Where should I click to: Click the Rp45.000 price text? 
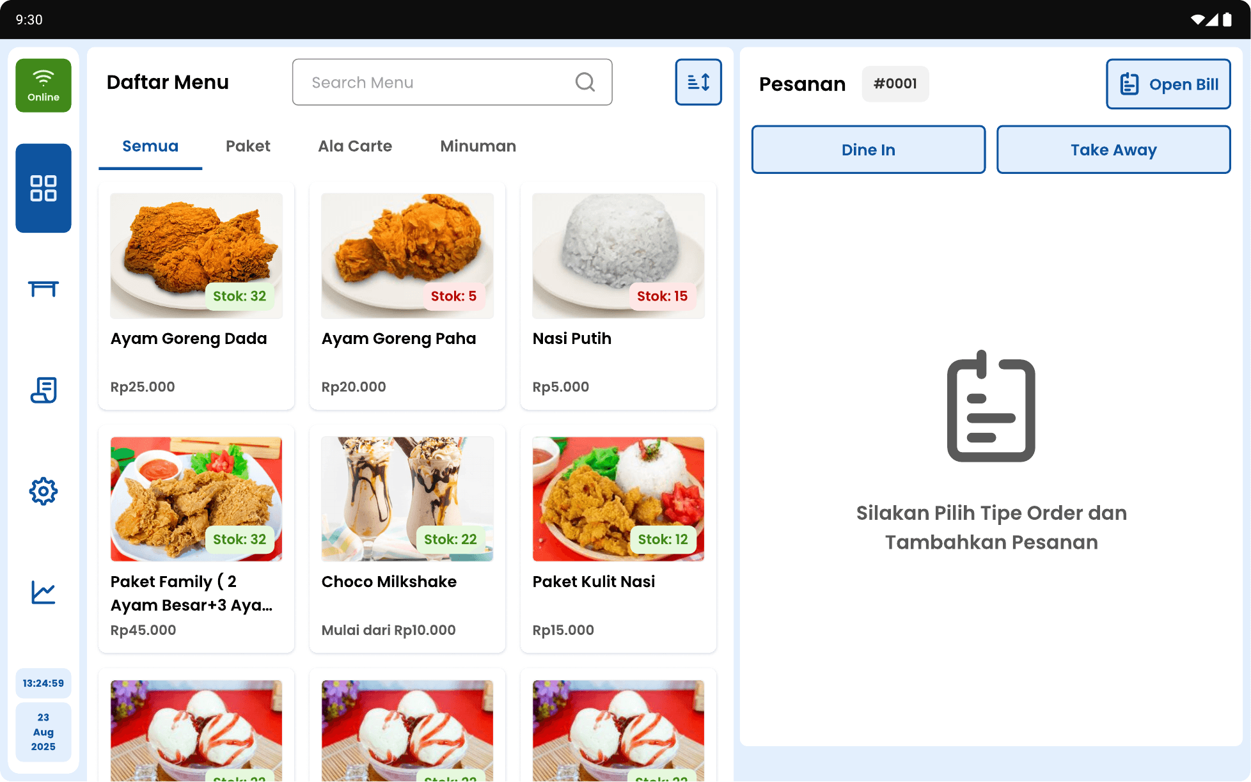pyautogui.click(x=143, y=630)
